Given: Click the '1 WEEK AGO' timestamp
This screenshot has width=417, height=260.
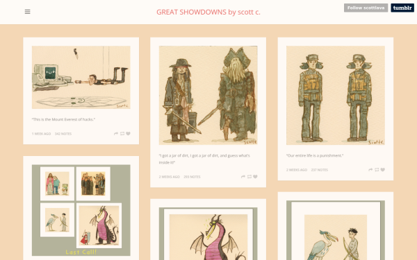Looking at the screenshot, I should click(x=41, y=134).
